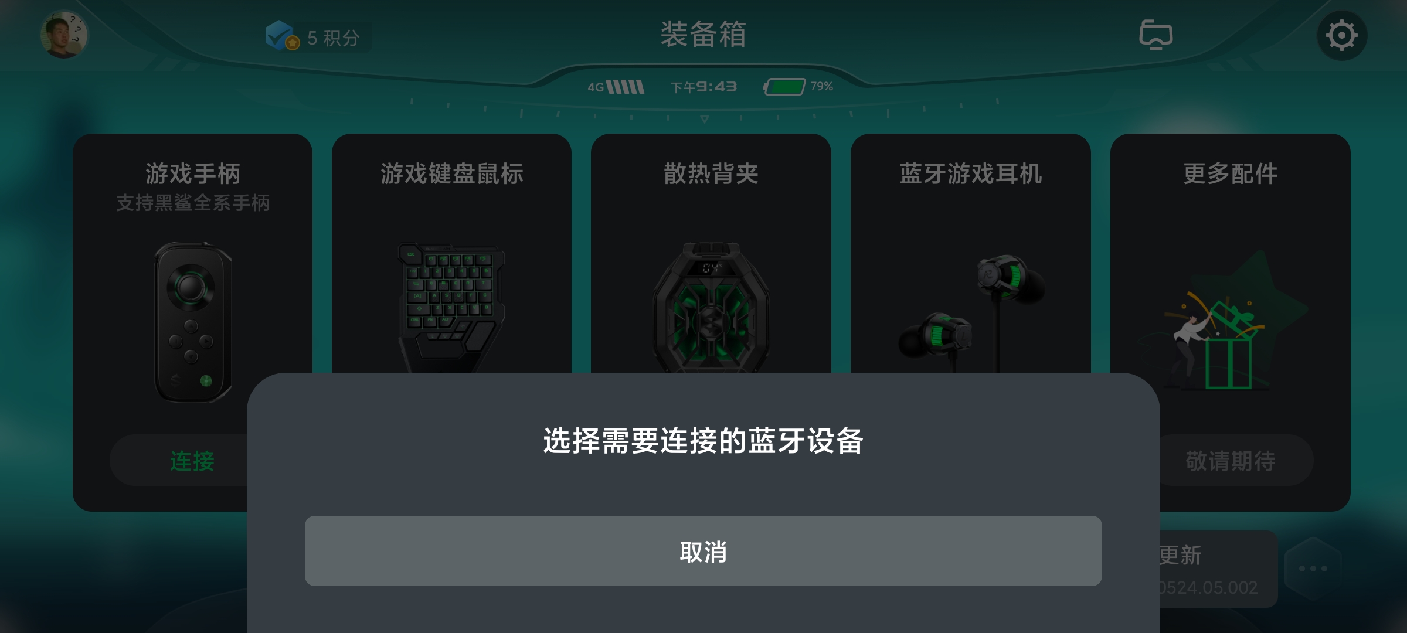This screenshot has height=633, width=1407.
Task: Open the hexagon three-dots more menu
Action: click(1313, 569)
